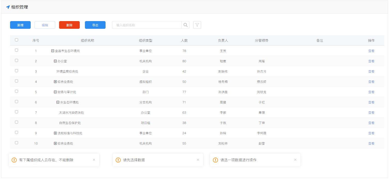Open 查看 link for 金昌市生态环境局
The height and width of the screenshot is (180, 391).
(x=371, y=51)
